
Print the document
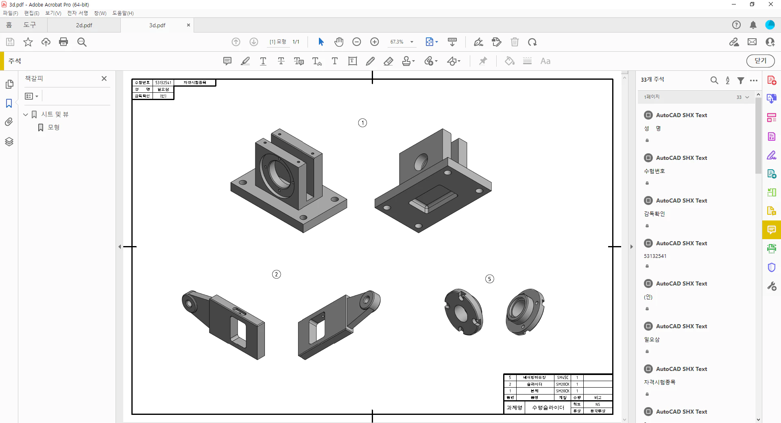pos(63,42)
